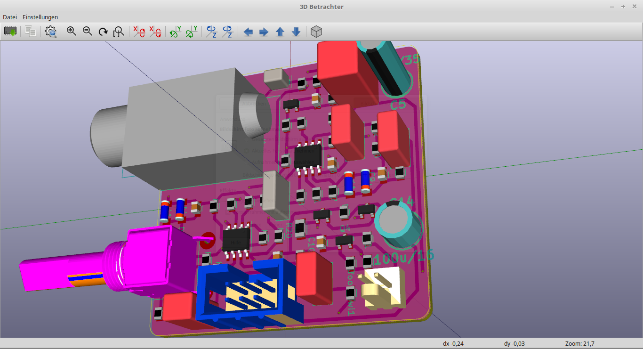The width and height of the screenshot is (643, 349).
Task: Move the board down with the down arrow
Action: coord(296,32)
